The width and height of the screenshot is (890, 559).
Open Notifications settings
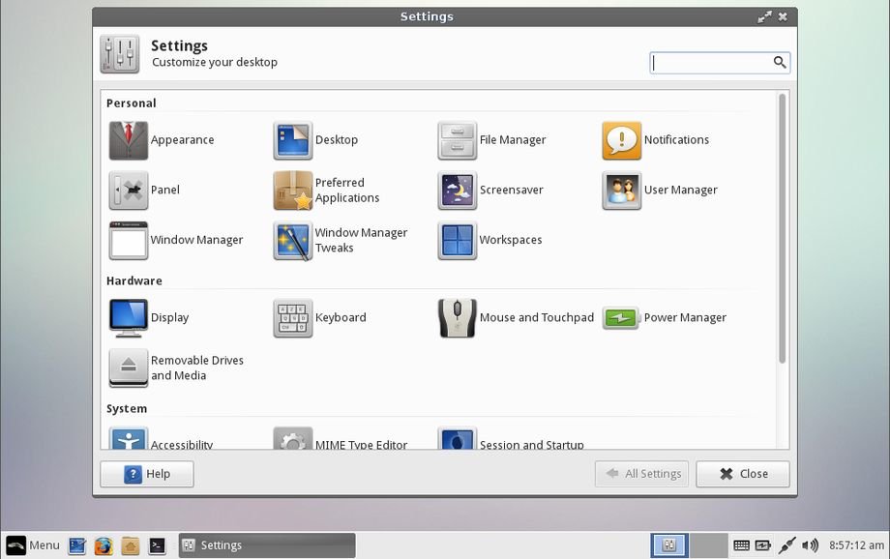(x=622, y=140)
